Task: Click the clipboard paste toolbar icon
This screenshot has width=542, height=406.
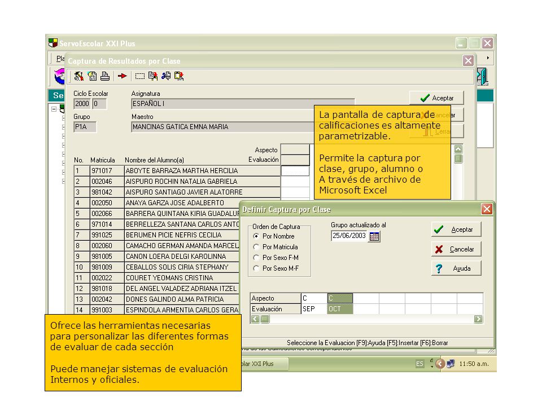Action: pyautogui.click(x=179, y=76)
